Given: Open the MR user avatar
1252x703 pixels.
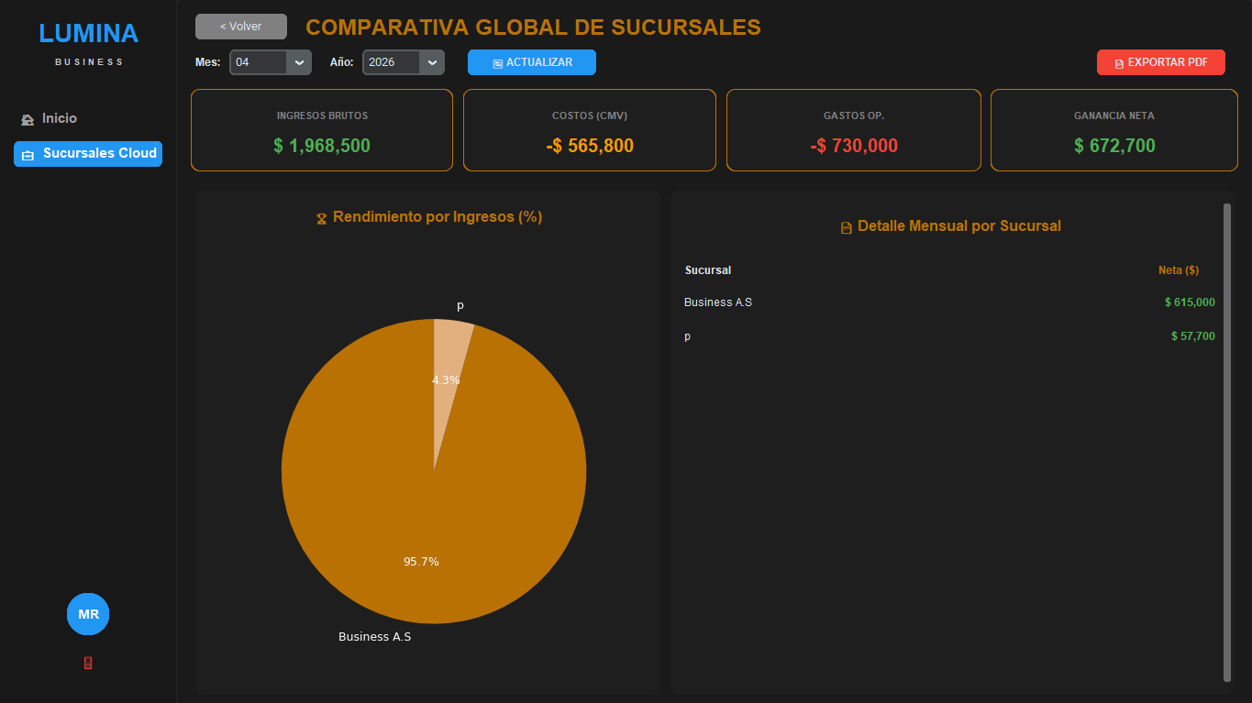Looking at the screenshot, I should 87,614.
